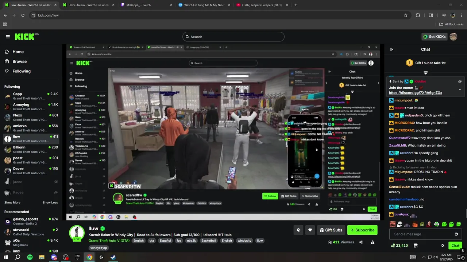Open the apps grid in bookmarks bar

5,24
